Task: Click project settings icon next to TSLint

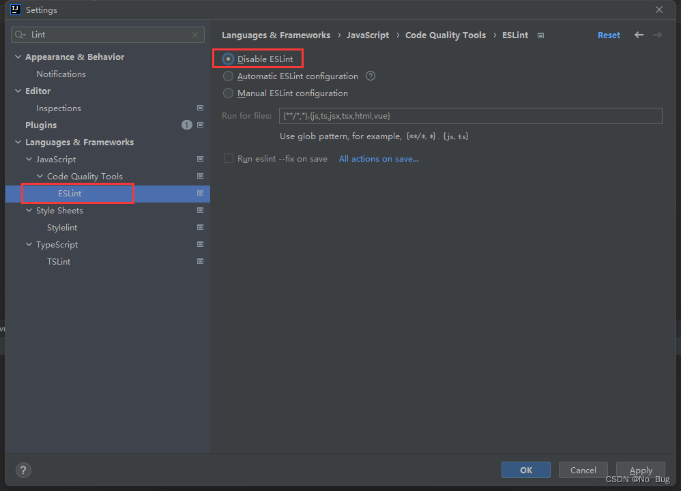Action: tap(200, 262)
